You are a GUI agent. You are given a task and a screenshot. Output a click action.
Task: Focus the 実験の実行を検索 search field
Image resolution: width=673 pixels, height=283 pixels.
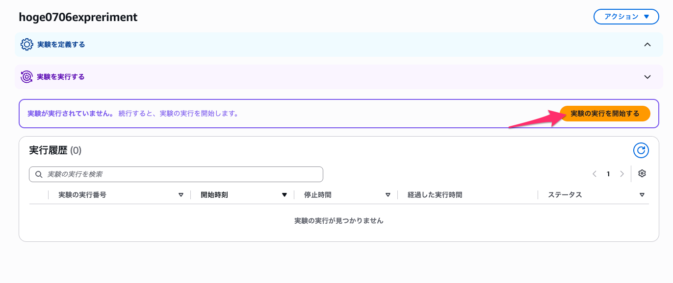[176, 174]
